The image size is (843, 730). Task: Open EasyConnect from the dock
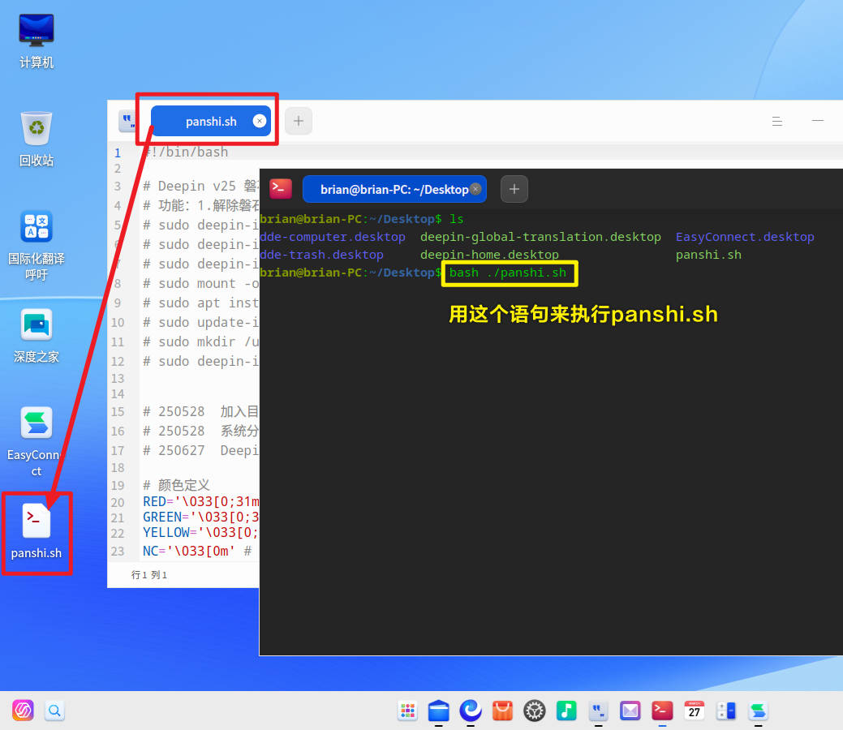(x=758, y=711)
